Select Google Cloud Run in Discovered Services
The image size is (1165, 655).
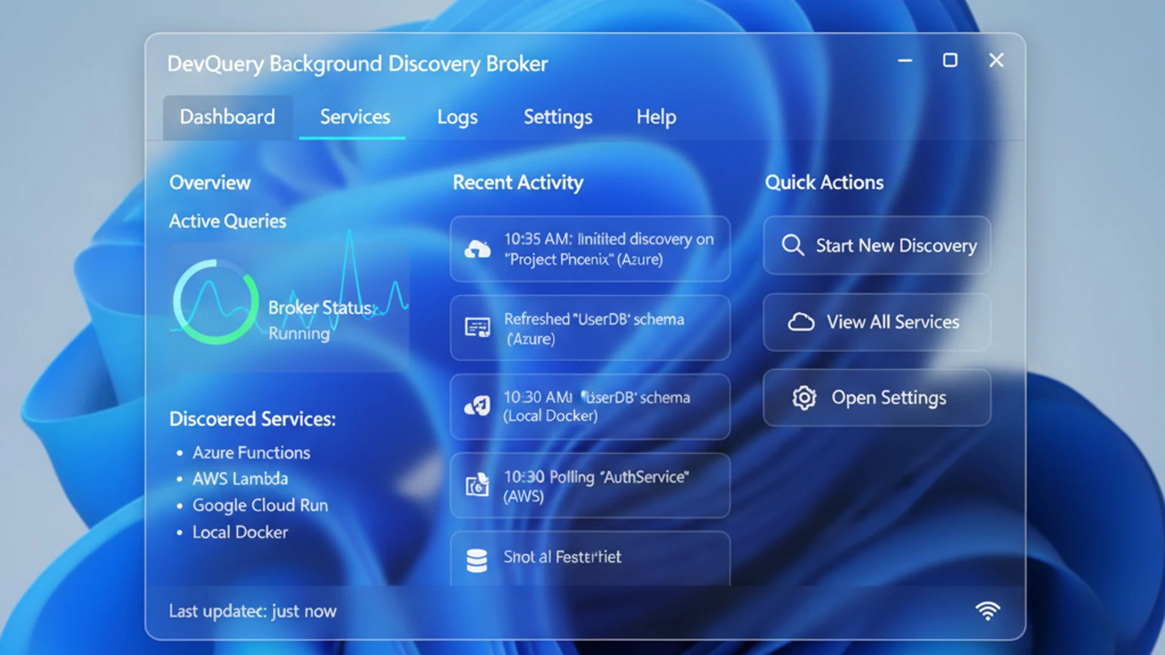click(x=260, y=505)
